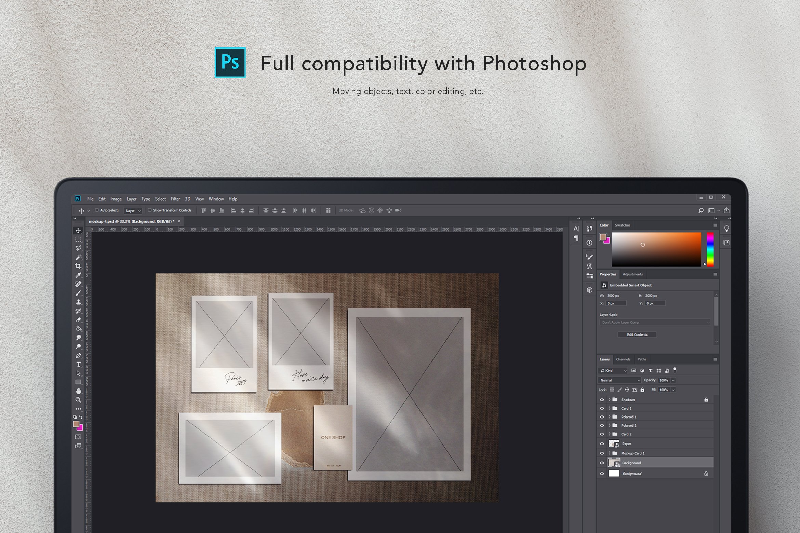Open the 3D cube panel icon
800x533 pixels.
pyautogui.click(x=589, y=290)
